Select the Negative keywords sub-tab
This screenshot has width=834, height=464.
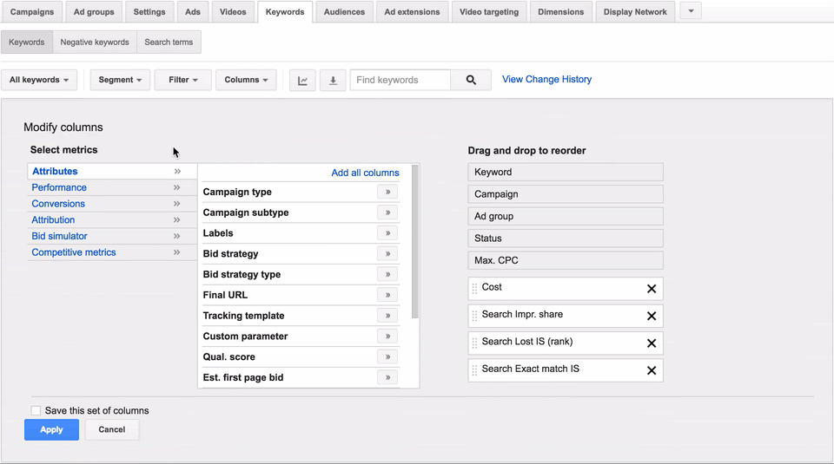[x=95, y=42]
